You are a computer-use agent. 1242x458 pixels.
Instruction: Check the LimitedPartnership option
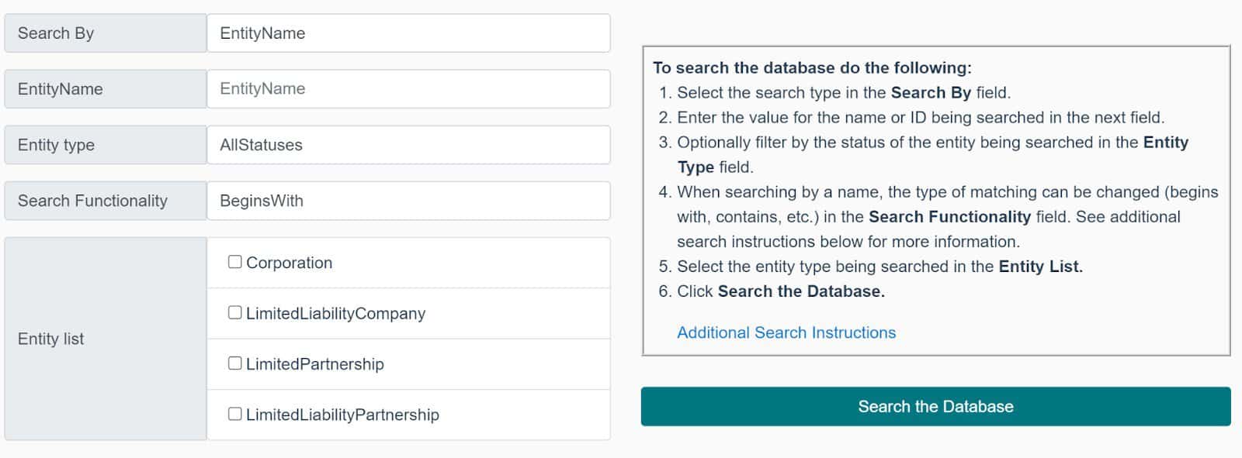[234, 363]
